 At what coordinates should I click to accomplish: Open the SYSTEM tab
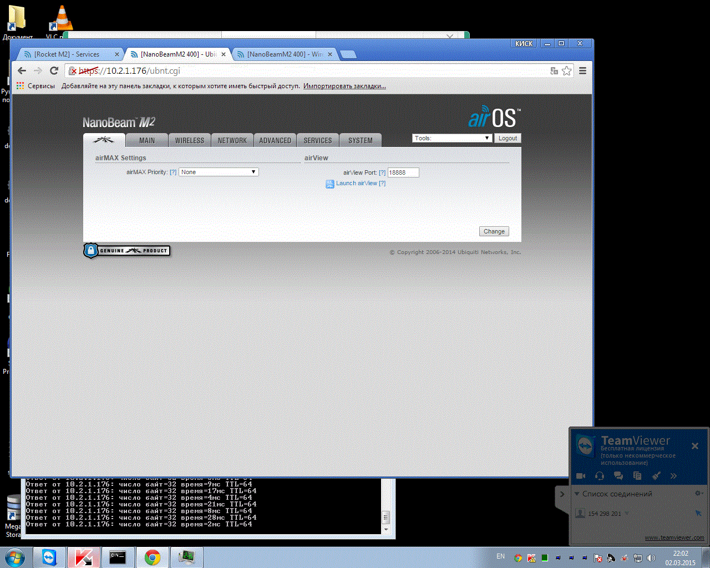[361, 140]
